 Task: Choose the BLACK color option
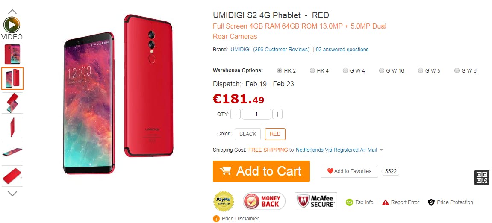pyautogui.click(x=247, y=134)
